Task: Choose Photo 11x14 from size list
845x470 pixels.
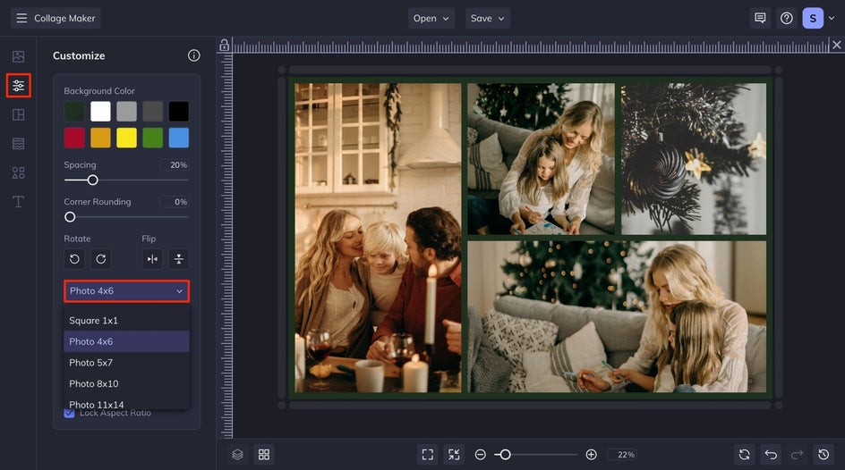Action: (x=126, y=404)
